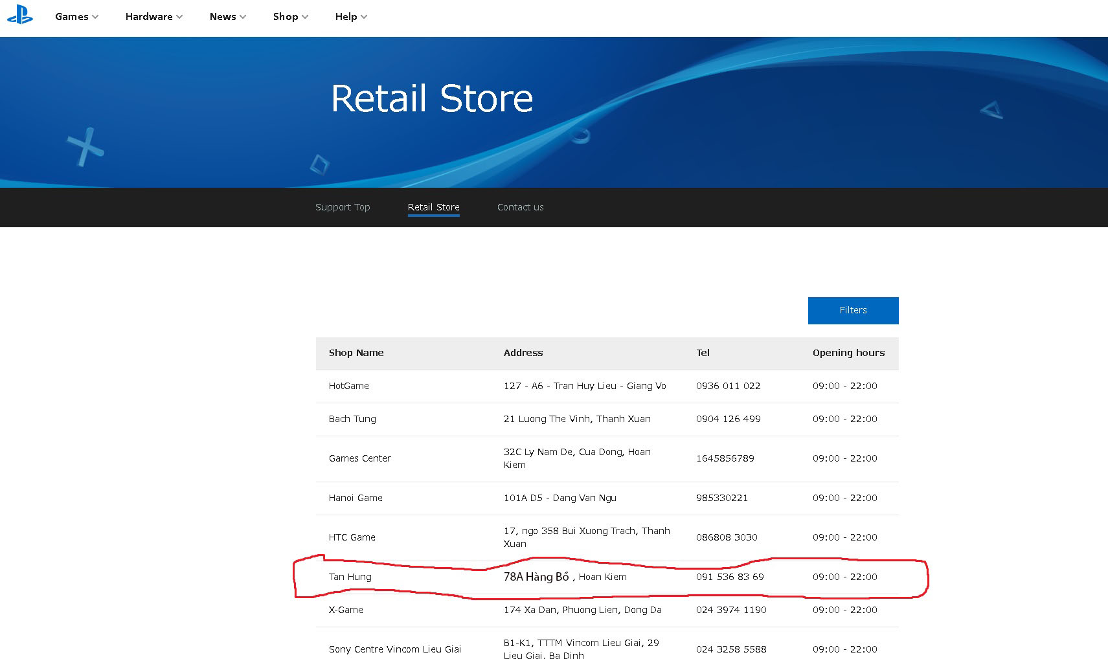
Task: Open the Contact us tab
Action: coord(520,207)
